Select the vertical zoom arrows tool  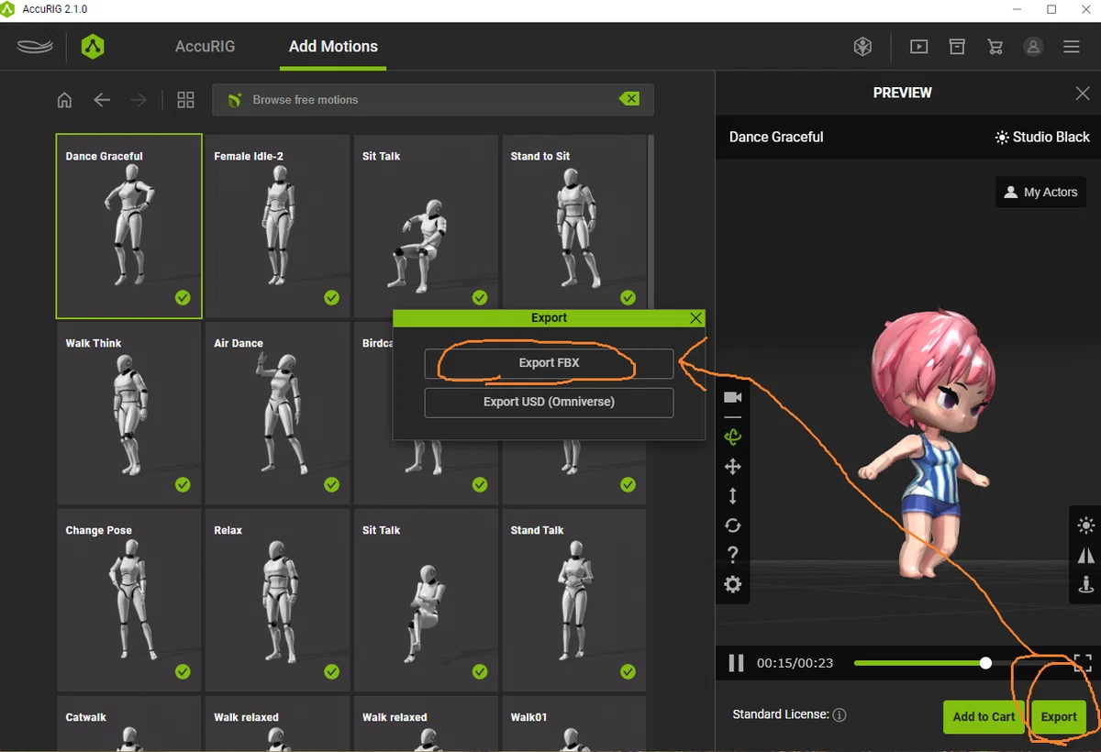point(732,496)
